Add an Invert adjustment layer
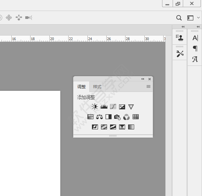This screenshot has height=196, width=202. tap(95, 127)
